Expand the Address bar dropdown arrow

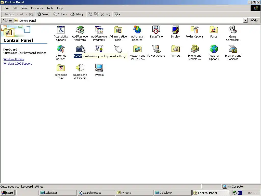245,20
